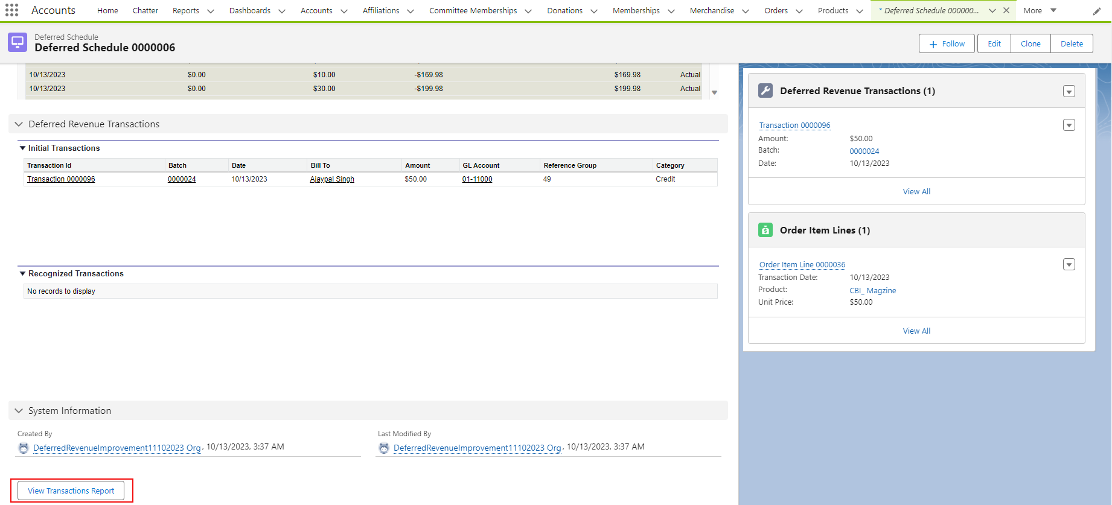
Task: Click the View Transactions Report button
Action: pyautogui.click(x=71, y=491)
